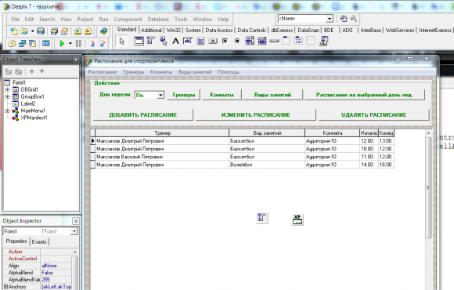
Task: Select the Label component in palette
Action: point(175,41)
